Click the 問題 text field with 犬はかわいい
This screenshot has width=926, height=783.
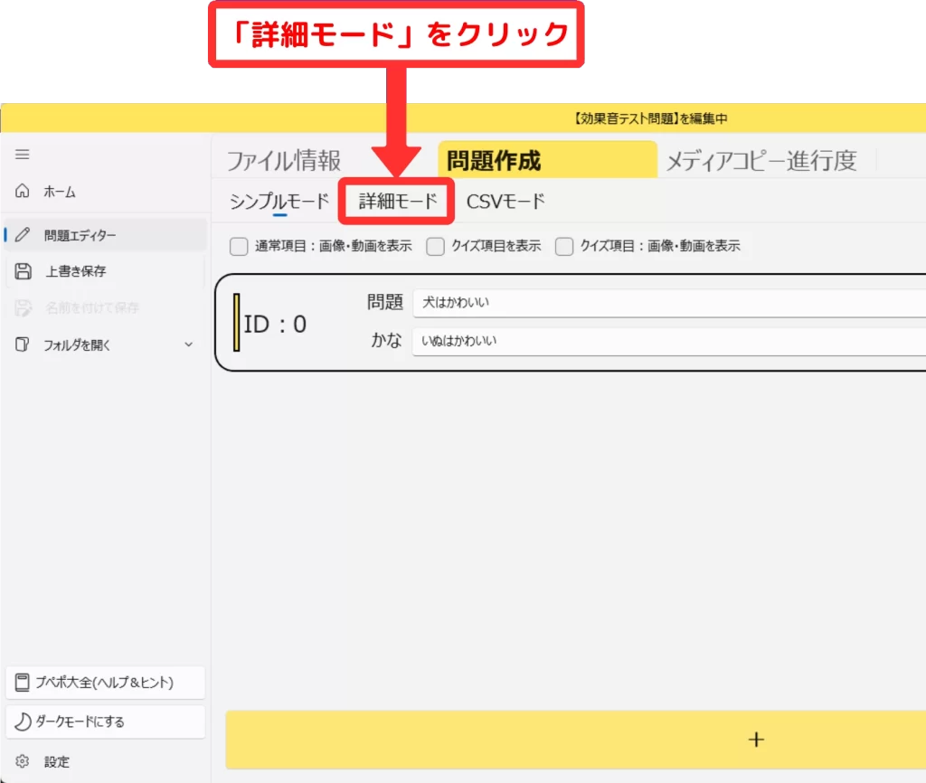click(x=667, y=303)
